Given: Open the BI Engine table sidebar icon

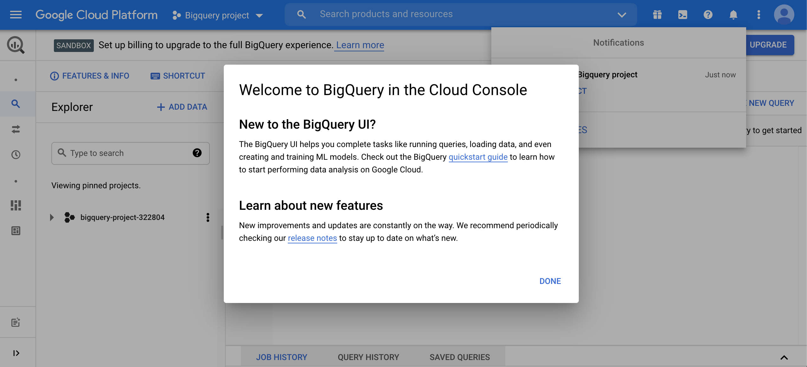Looking at the screenshot, I should click(x=16, y=231).
